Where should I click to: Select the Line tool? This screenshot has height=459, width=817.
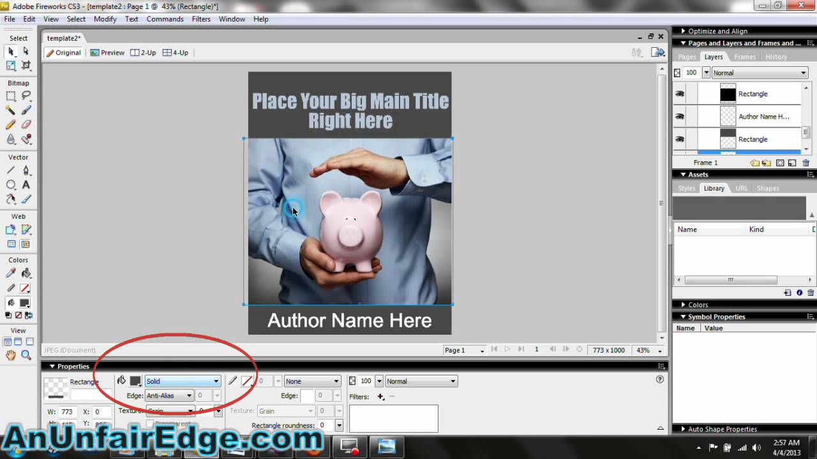(x=11, y=170)
